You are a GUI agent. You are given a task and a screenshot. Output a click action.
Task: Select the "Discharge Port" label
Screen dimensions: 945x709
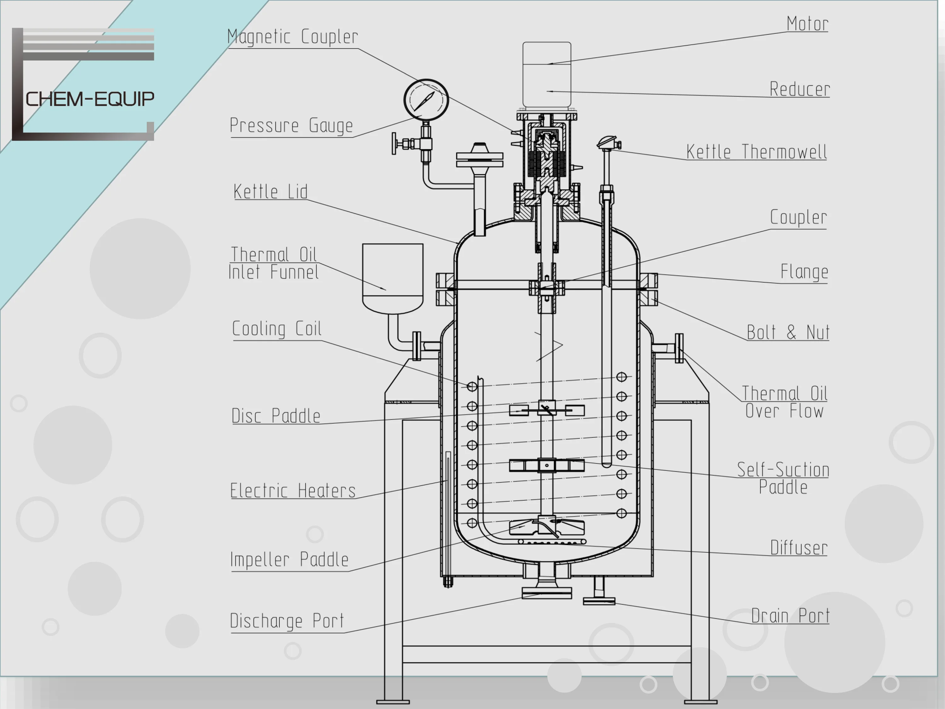(x=287, y=621)
